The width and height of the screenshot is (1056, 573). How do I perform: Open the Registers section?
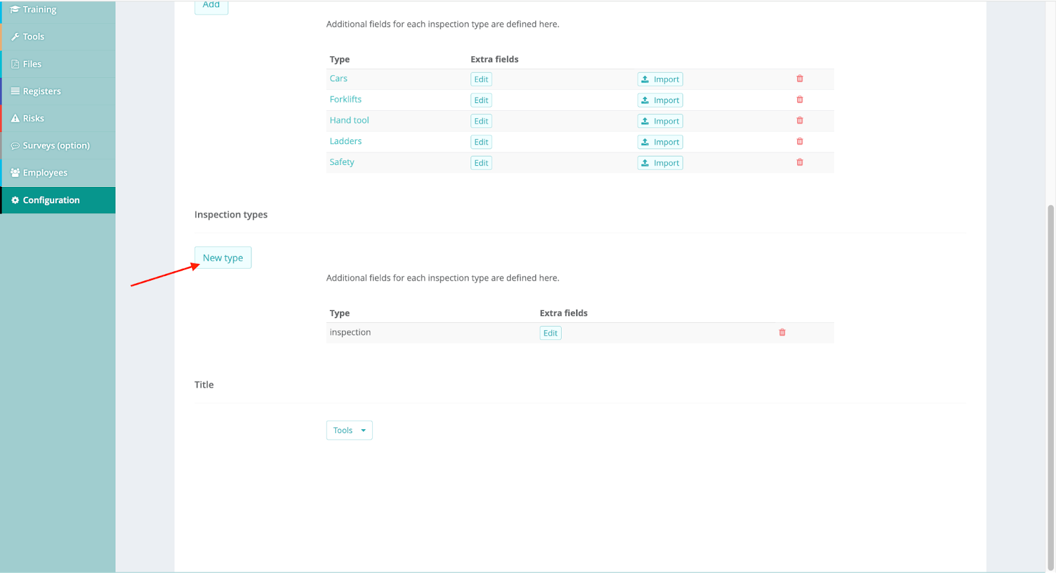pos(58,91)
